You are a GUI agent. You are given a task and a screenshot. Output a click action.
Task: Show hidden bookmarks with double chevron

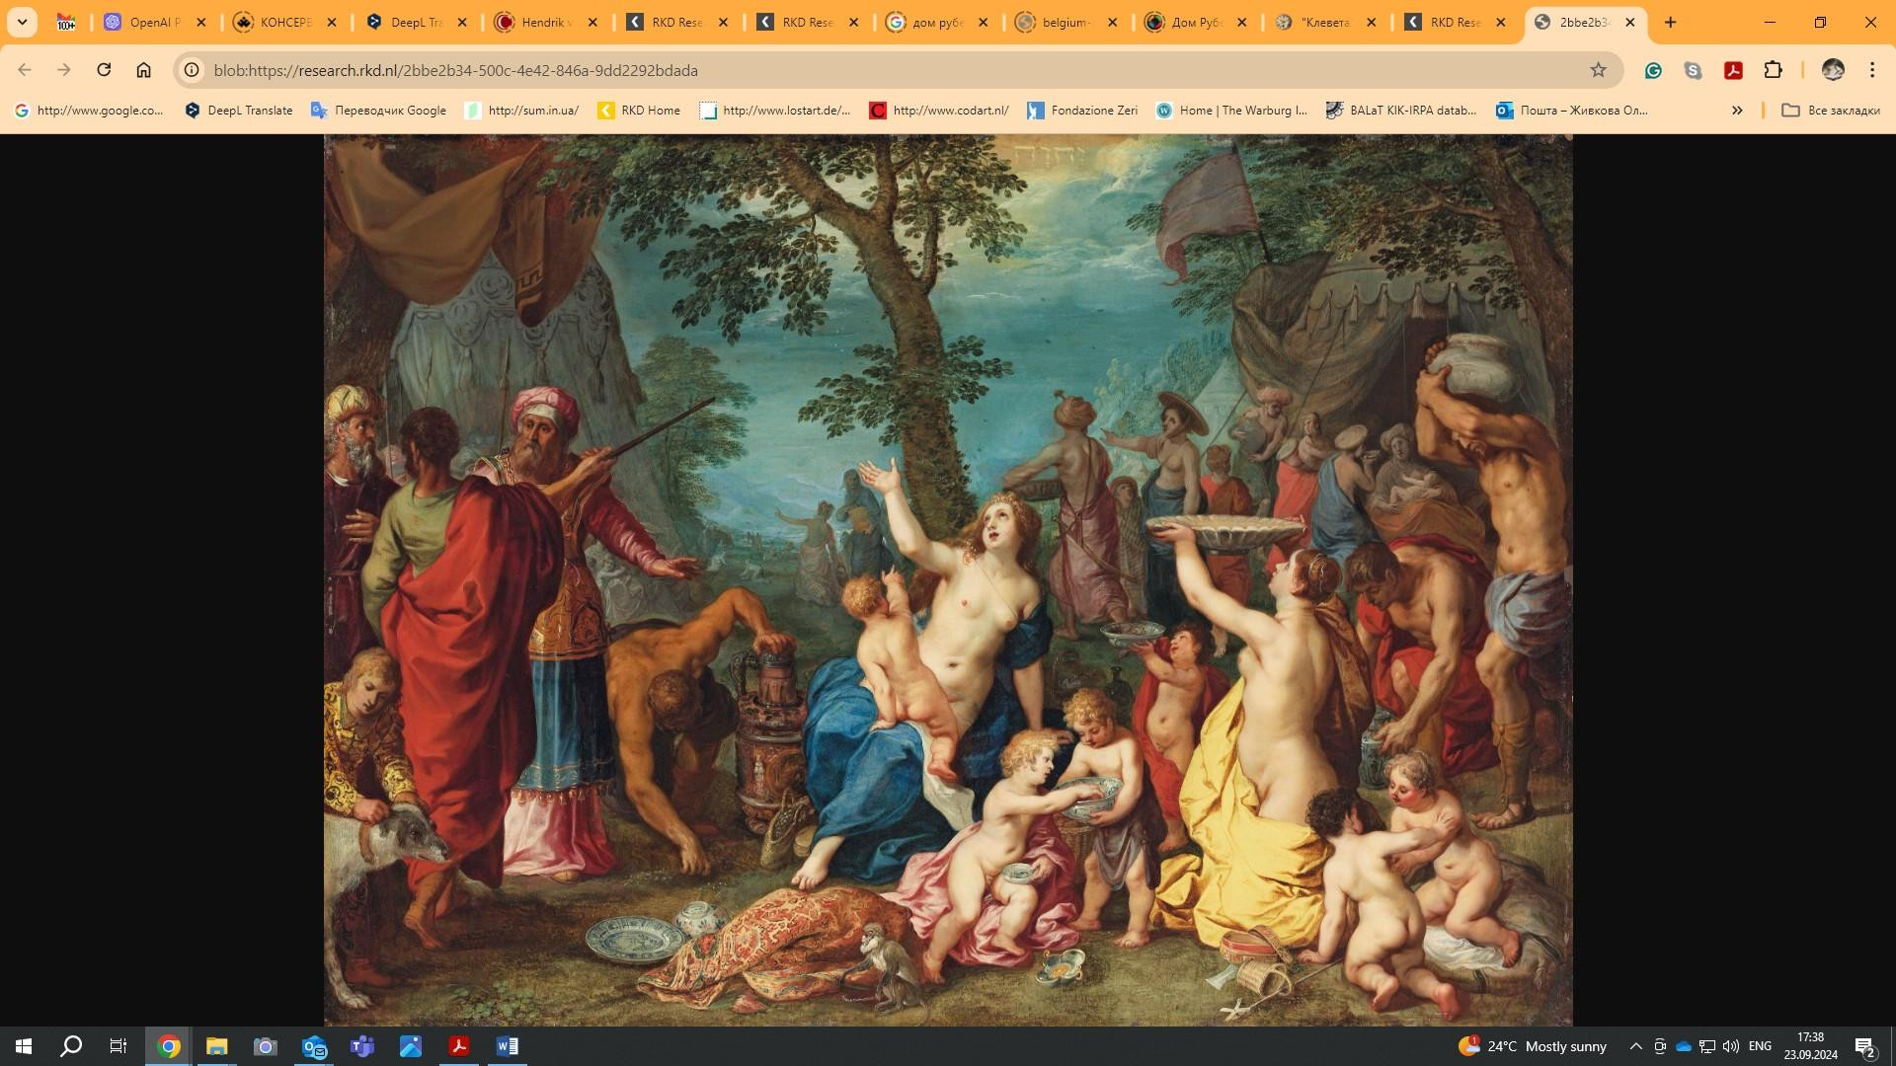1737,111
